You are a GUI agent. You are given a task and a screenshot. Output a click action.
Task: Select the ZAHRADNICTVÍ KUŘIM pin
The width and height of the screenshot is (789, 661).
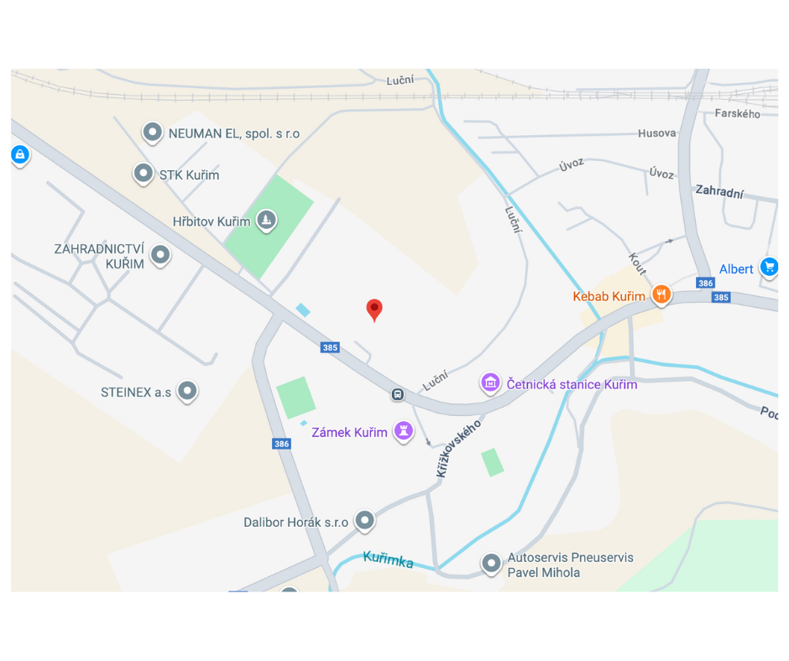[160, 256]
